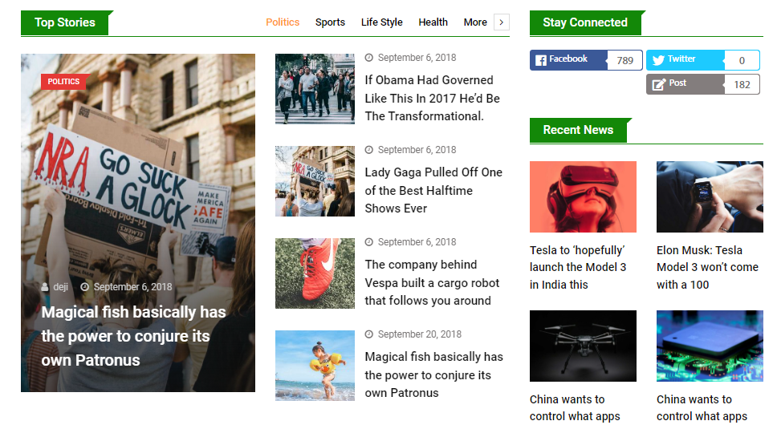The image size is (773, 425).
Task: Open China apps article under drone image
Action: [x=575, y=408]
